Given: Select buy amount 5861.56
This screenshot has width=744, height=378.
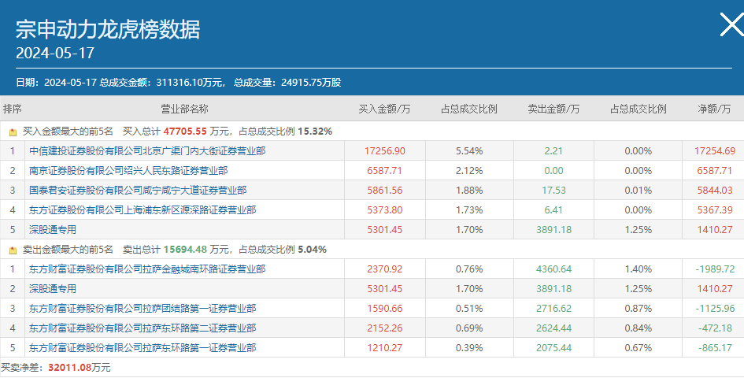Looking at the screenshot, I should point(385,191).
